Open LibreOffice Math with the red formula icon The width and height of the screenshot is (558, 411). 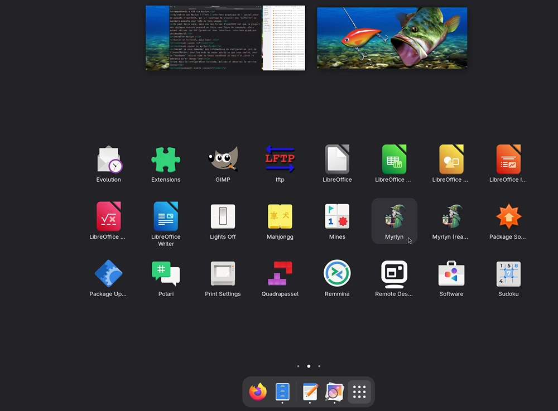pyautogui.click(x=109, y=221)
